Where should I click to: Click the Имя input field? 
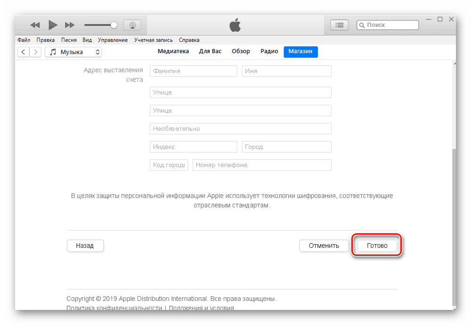coord(286,71)
